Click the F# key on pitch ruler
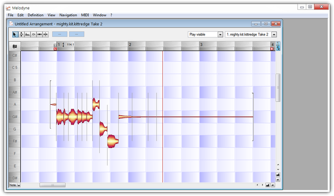334x196 pixels. coord(15,141)
